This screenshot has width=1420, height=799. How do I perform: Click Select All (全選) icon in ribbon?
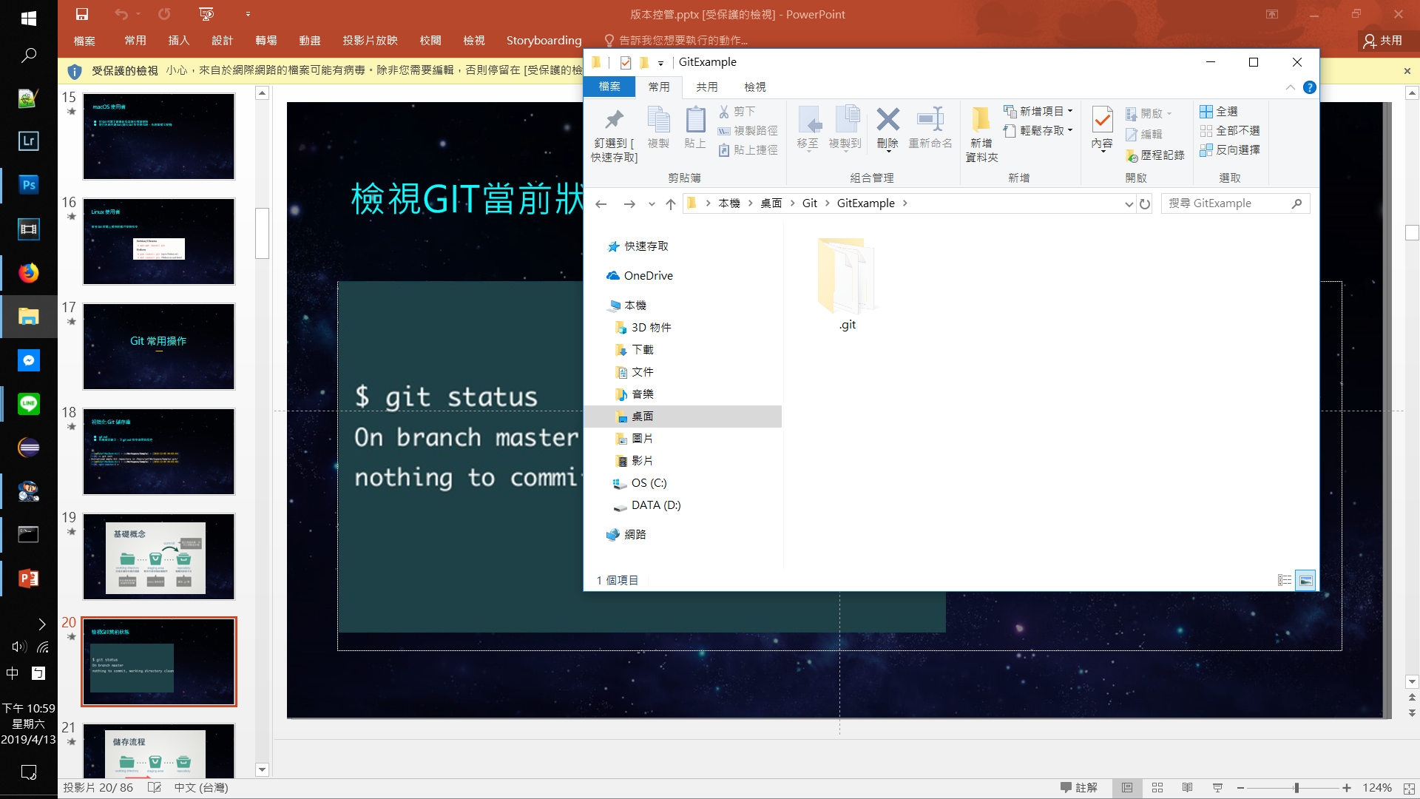click(x=1206, y=112)
